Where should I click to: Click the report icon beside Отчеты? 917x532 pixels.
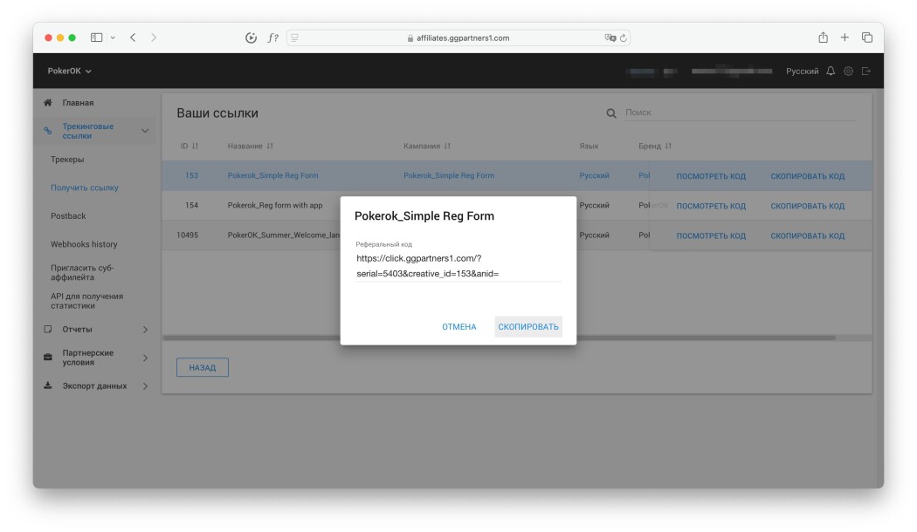pos(48,330)
